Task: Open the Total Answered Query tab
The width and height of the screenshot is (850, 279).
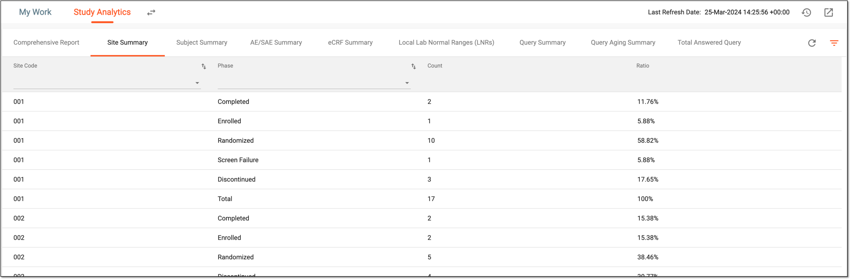Action: point(709,43)
